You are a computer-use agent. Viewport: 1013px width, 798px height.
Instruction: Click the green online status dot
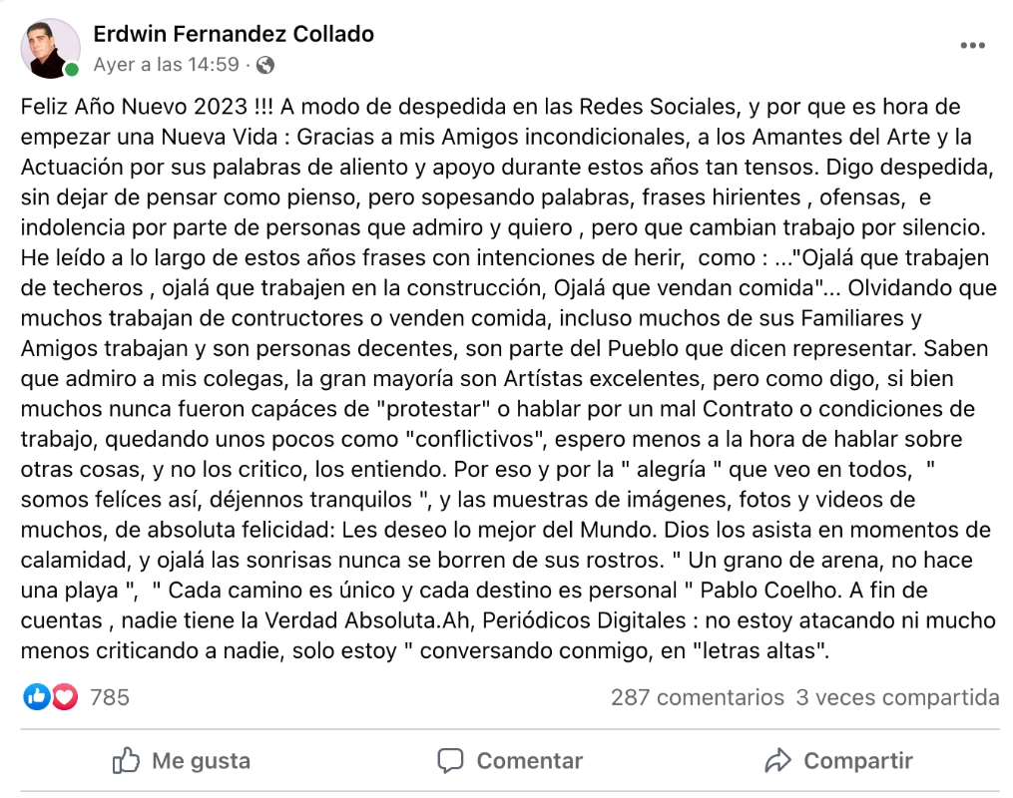pyautogui.click(x=72, y=70)
